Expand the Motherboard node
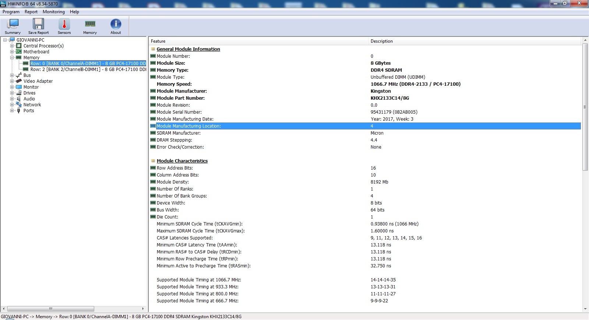 (12, 51)
